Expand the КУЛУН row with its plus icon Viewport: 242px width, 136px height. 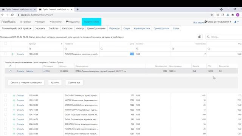click(14, 134)
